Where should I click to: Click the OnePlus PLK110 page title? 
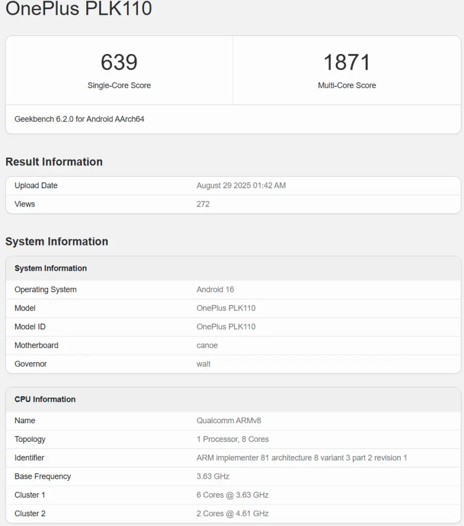tap(79, 8)
